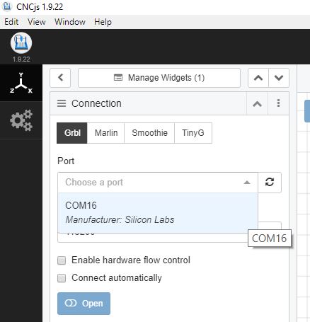Open the View menu

[x=37, y=22]
